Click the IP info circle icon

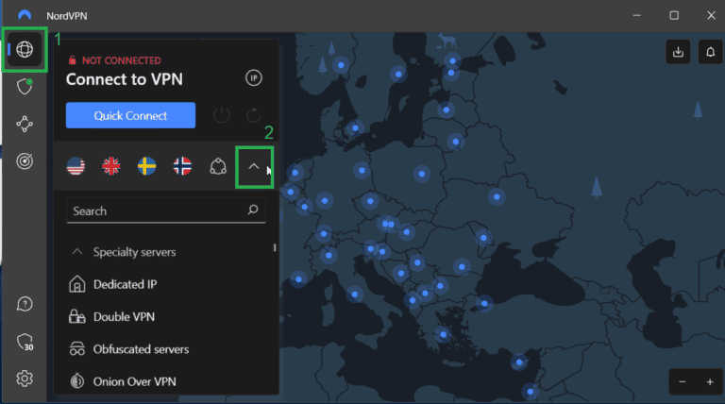[253, 78]
